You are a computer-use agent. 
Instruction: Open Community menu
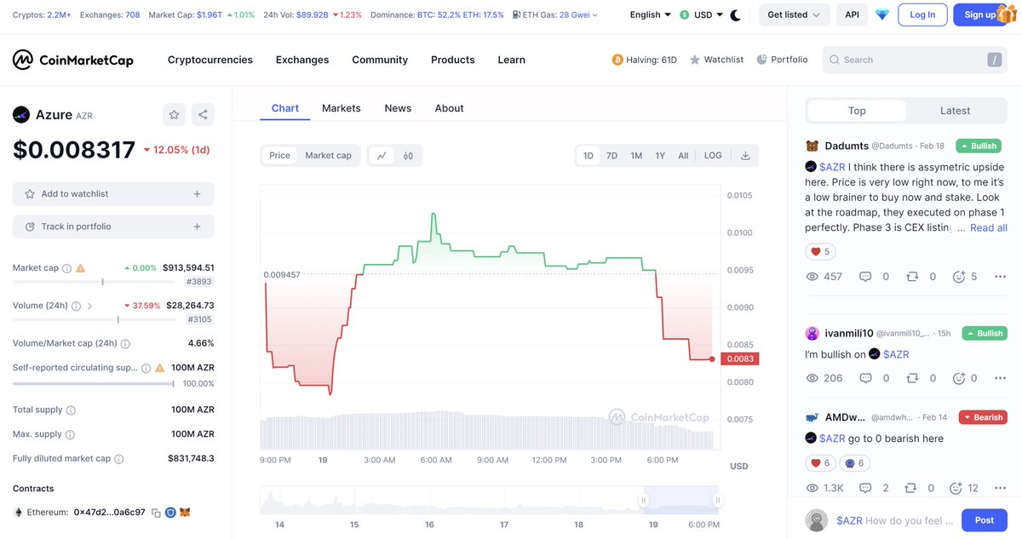coord(380,60)
